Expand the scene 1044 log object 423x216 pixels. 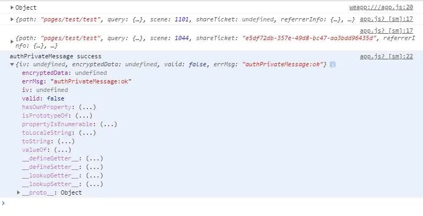click(12, 42)
